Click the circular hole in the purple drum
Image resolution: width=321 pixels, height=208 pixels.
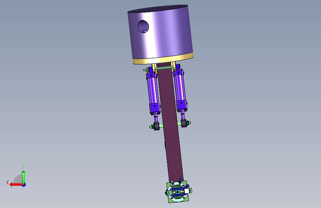143,27
